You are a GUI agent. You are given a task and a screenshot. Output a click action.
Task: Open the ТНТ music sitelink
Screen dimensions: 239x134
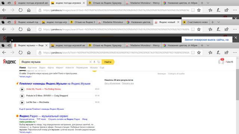[x=41, y=119]
